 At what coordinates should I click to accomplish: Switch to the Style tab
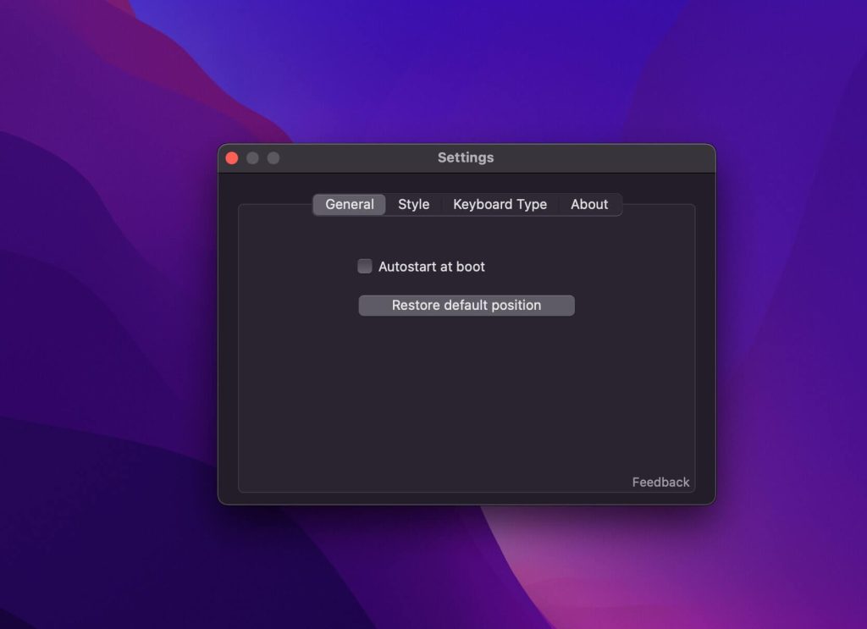pyautogui.click(x=414, y=204)
